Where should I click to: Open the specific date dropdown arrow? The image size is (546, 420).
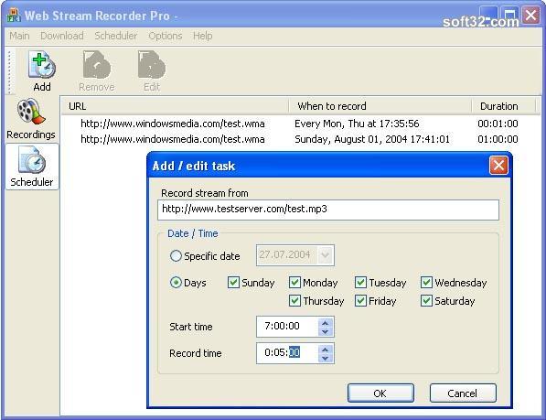[x=326, y=255]
